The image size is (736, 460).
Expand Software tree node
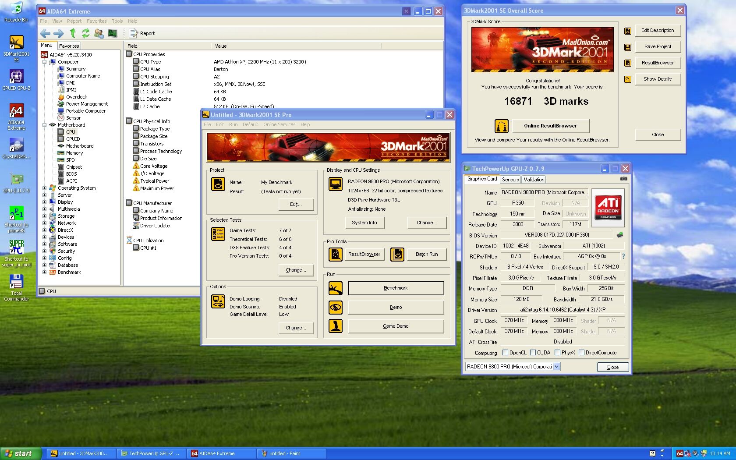tap(44, 244)
